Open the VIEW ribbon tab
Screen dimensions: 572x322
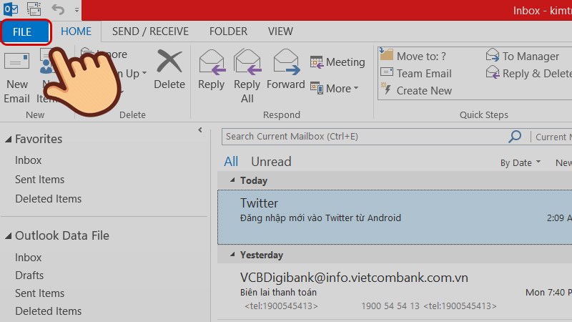pyautogui.click(x=280, y=31)
